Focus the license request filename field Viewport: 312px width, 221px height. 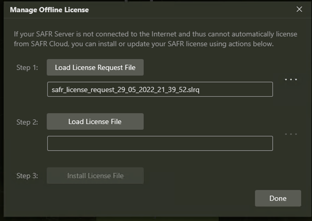pyautogui.click(x=160, y=89)
